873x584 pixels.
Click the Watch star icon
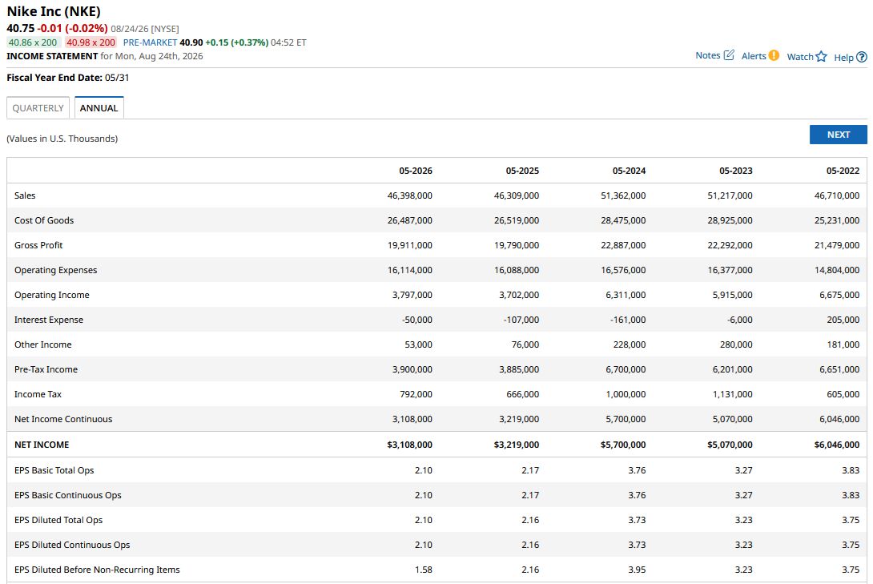821,56
